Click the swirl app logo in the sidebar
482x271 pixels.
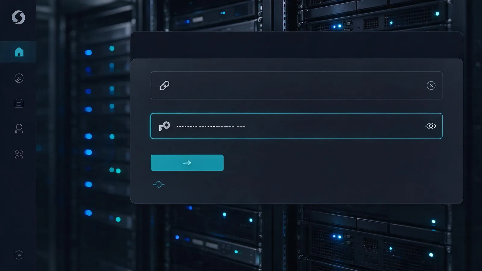18,17
